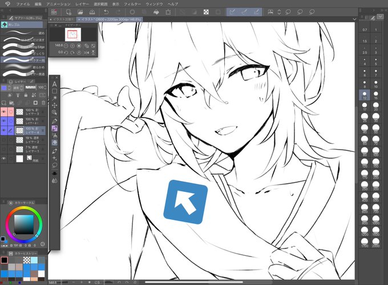Open the ウィンドウ menu
This screenshot has height=285, width=388.
154,4
